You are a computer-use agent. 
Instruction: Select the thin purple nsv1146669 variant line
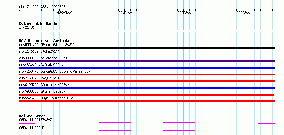tap(147, 54)
